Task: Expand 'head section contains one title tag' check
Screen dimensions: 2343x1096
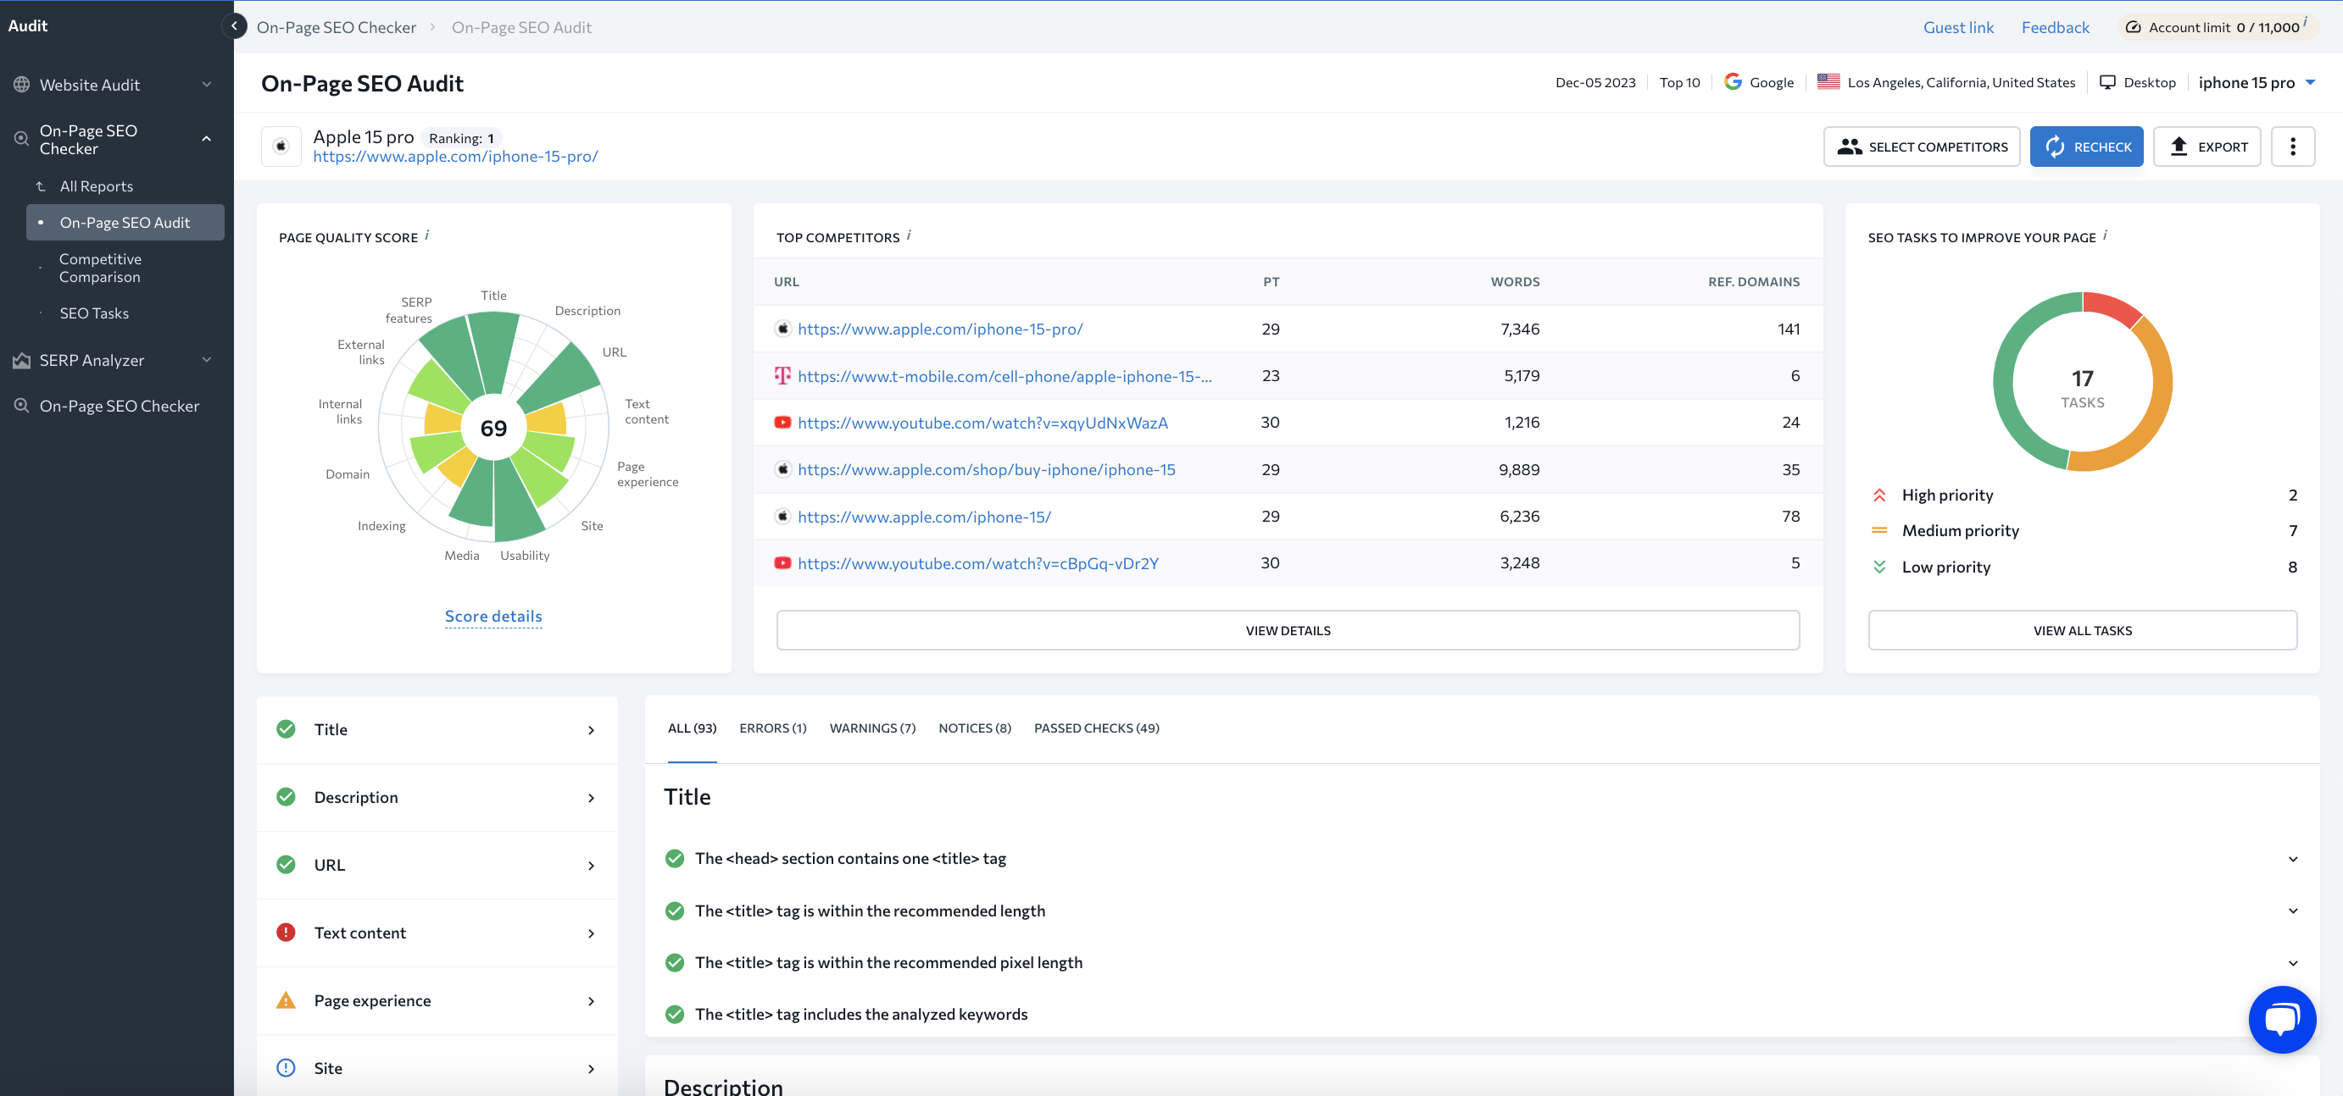Action: [x=2292, y=859]
